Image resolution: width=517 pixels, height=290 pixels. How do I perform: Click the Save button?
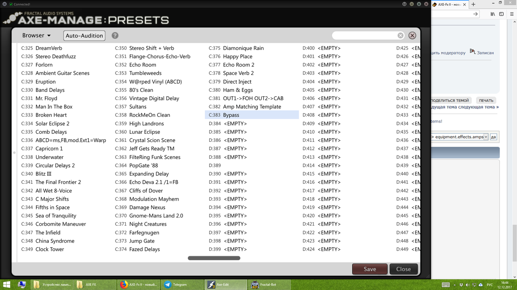370,269
